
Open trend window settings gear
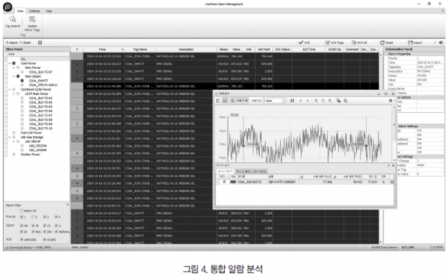click(391, 101)
